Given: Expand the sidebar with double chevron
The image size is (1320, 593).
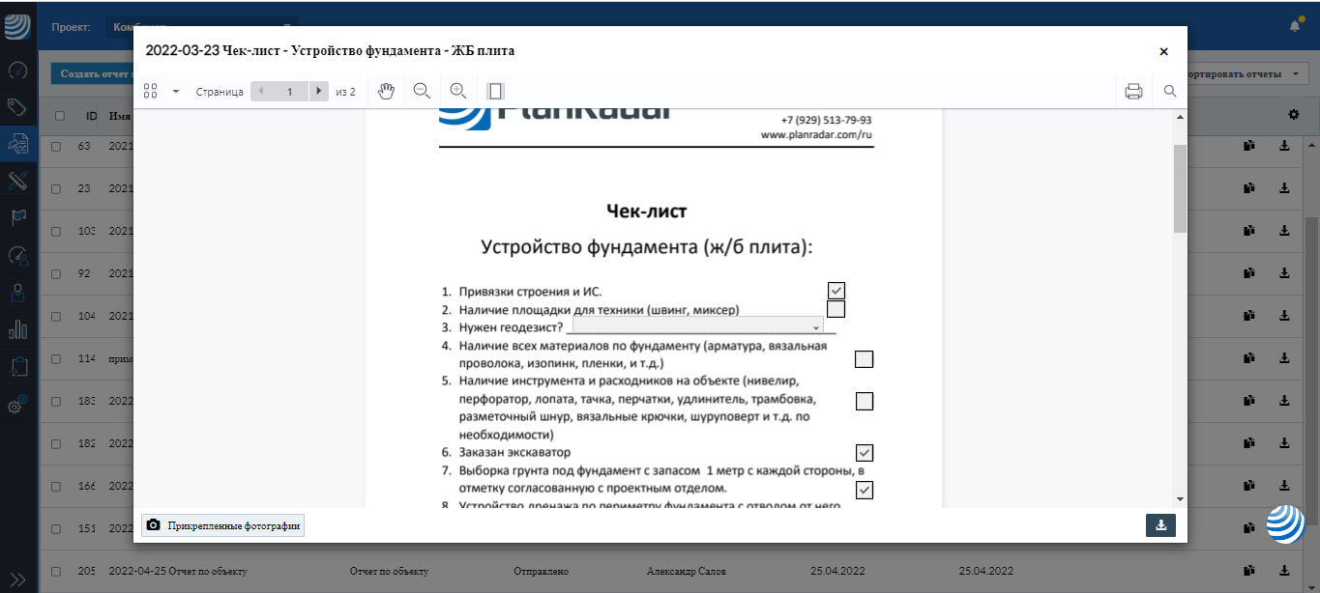Looking at the screenshot, I should [17, 578].
